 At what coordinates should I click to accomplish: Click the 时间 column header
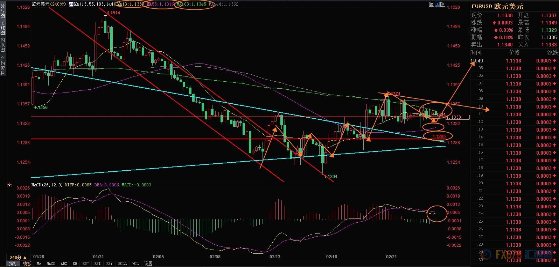click(476, 53)
